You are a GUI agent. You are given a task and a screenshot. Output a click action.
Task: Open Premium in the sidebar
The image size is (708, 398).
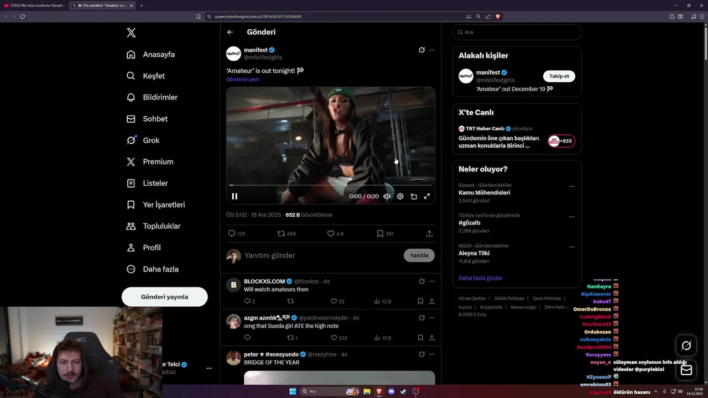tap(150, 162)
